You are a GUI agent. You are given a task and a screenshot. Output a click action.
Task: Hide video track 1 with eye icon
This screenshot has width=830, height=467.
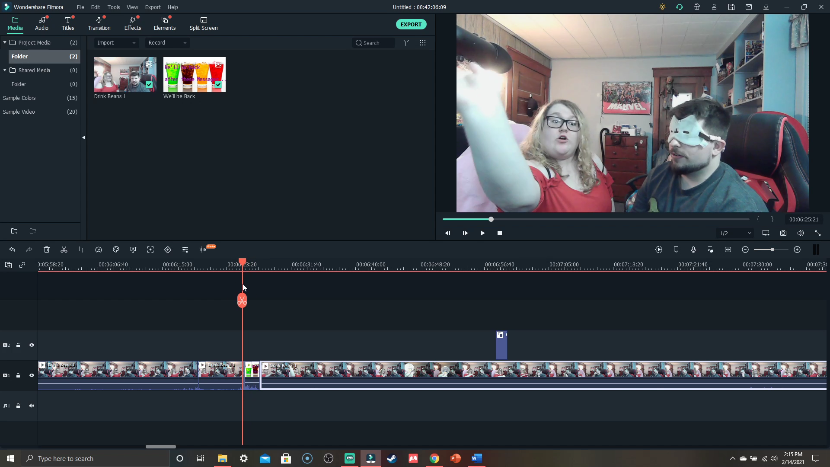[x=32, y=375]
